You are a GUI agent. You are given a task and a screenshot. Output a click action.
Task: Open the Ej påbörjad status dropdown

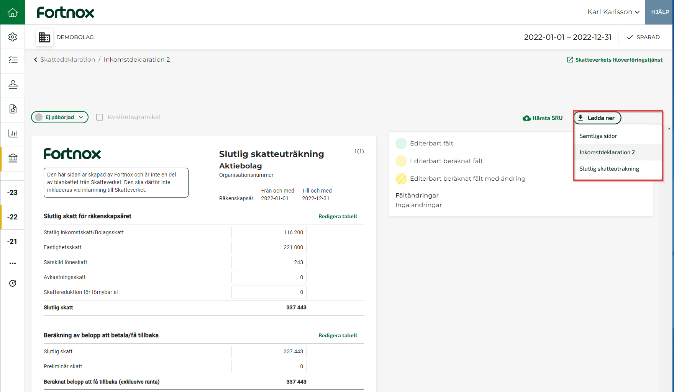pyautogui.click(x=60, y=117)
